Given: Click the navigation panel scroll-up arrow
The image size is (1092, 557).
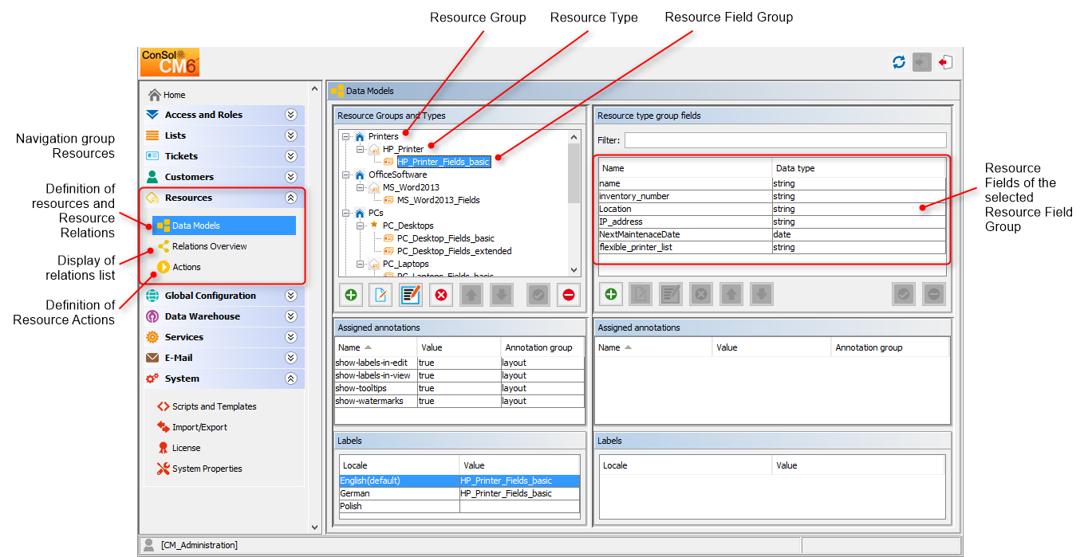Looking at the screenshot, I should click(314, 88).
